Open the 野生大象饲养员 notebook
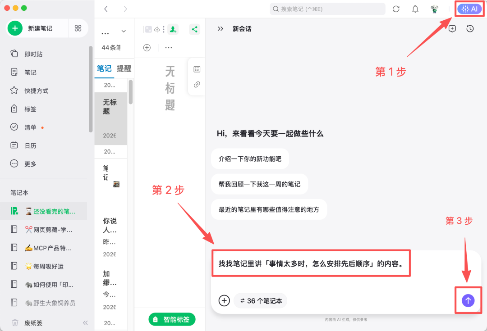Screen dimensions: 487x331 (43, 303)
